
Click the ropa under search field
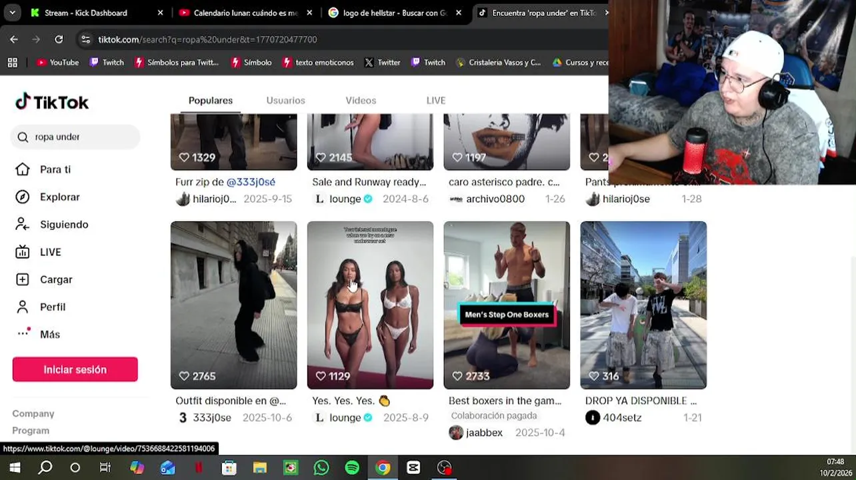click(x=75, y=137)
